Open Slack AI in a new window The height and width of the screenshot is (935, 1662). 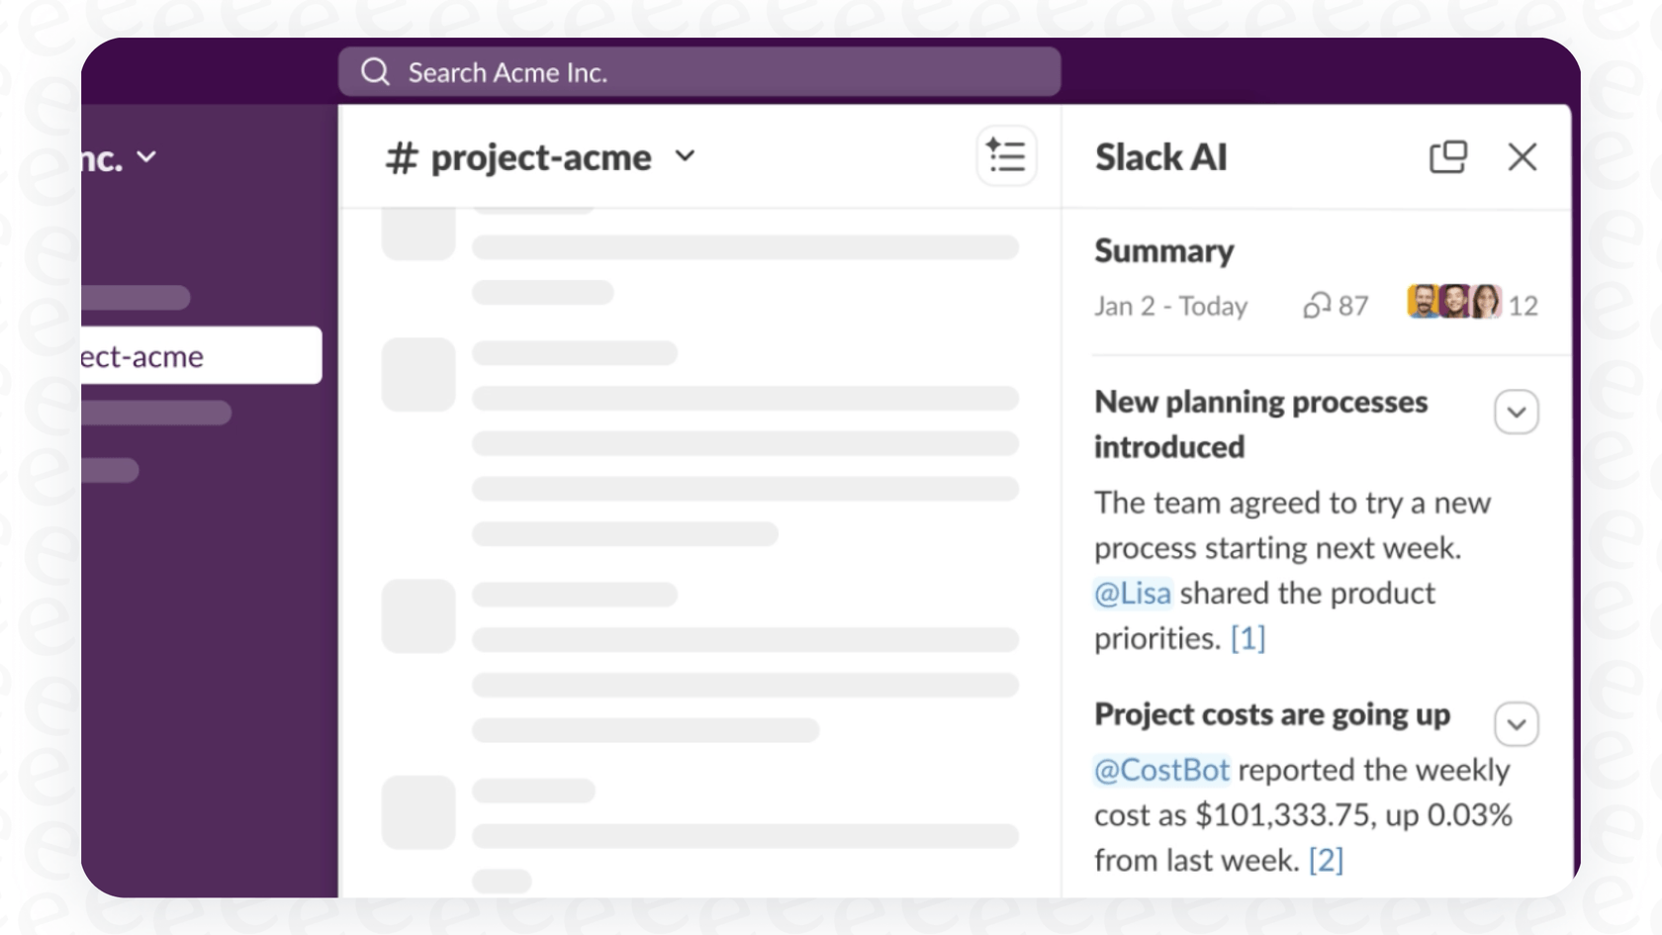point(1448,156)
